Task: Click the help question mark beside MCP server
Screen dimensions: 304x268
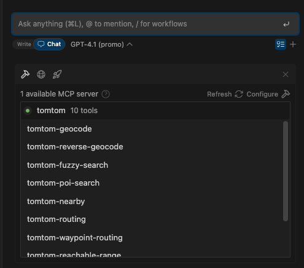Action: click(106, 94)
